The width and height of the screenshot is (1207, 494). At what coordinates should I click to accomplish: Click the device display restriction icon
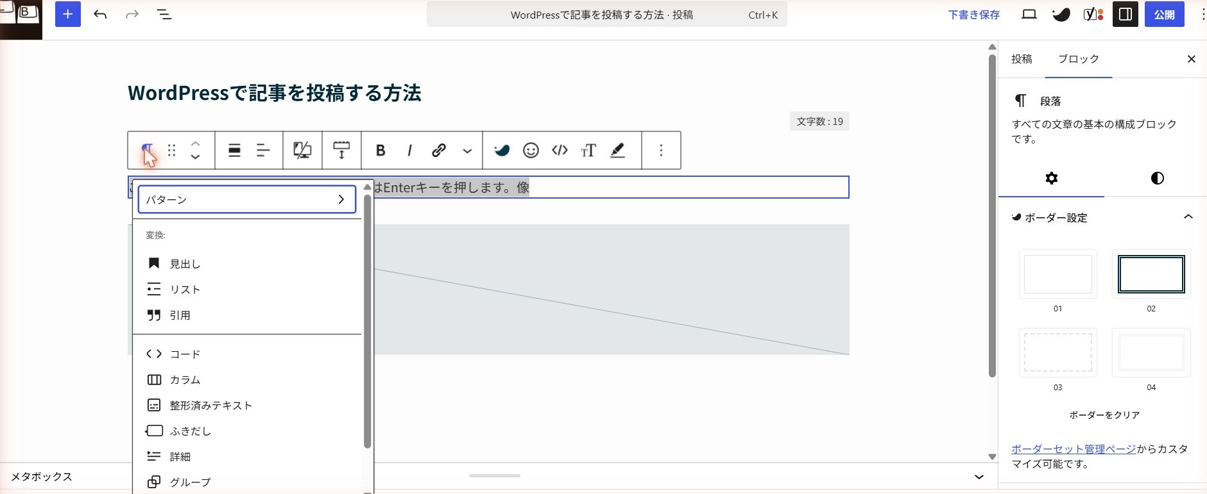[x=302, y=151]
